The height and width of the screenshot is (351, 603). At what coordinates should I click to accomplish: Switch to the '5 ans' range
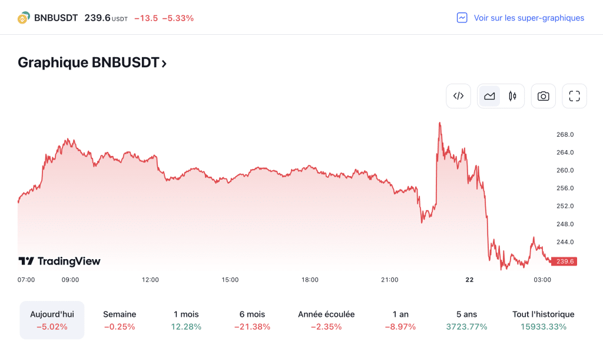coord(466,320)
